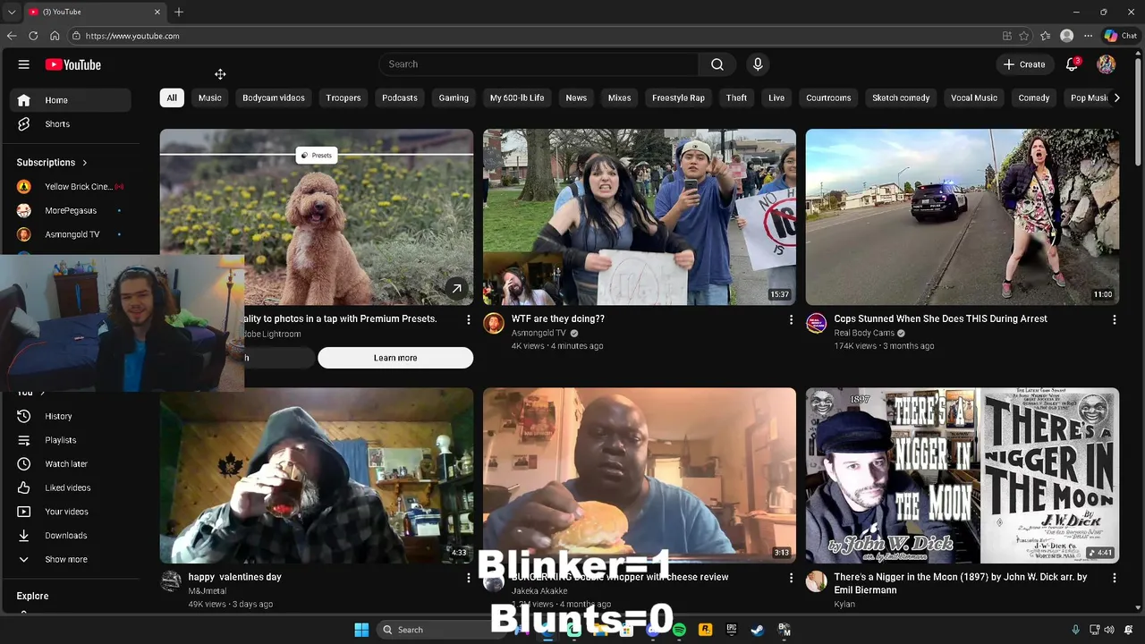1145x644 pixels.
Task: Open Steam from the taskbar
Action: pos(757,630)
